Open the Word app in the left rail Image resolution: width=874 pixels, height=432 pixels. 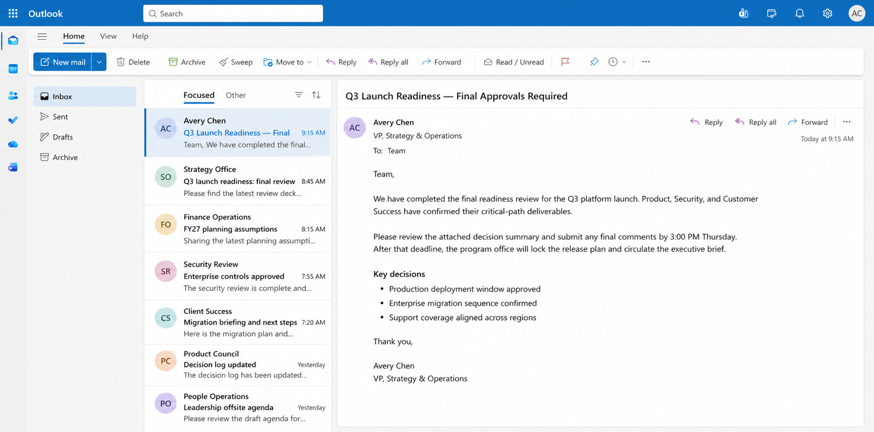13,168
